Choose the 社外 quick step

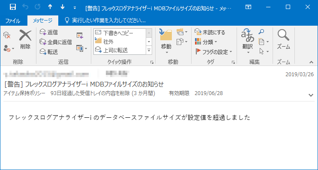(x=120, y=42)
